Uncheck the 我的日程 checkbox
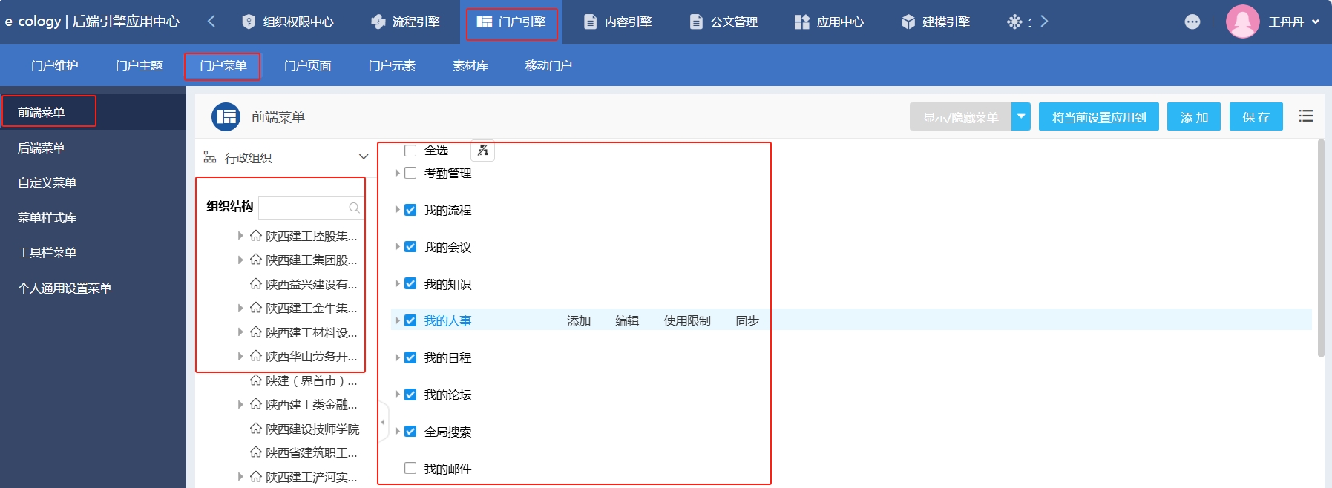Viewport: 1332px width, 488px height. click(x=410, y=357)
